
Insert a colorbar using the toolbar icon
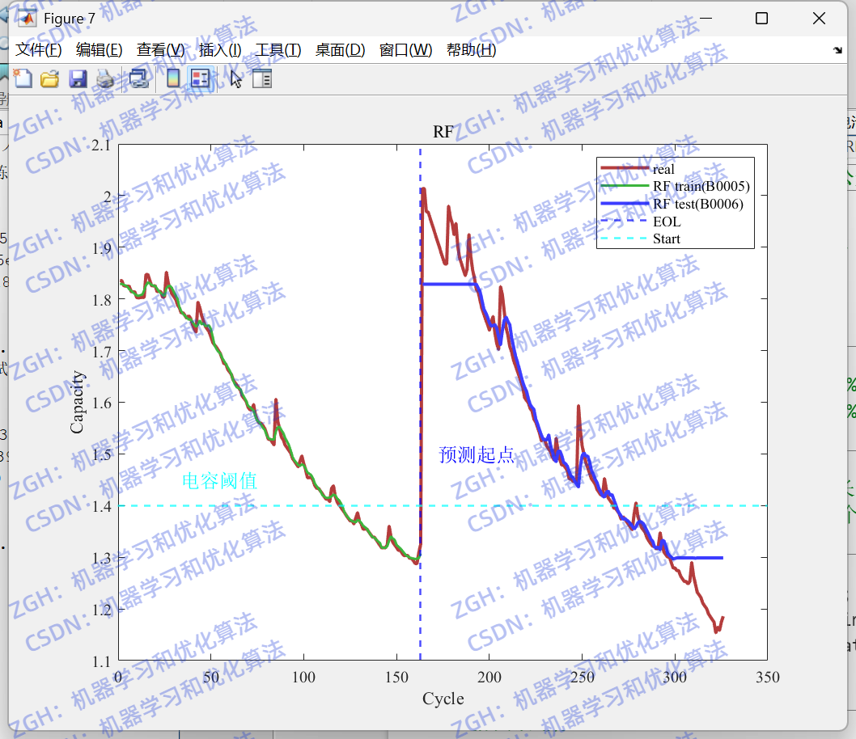(x=173, y=79)
